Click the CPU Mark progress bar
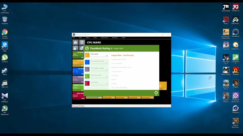Viewport: 243px width, 136px height. 99,56
